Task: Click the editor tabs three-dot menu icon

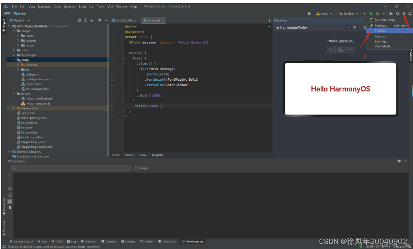Action: point(269,20)
